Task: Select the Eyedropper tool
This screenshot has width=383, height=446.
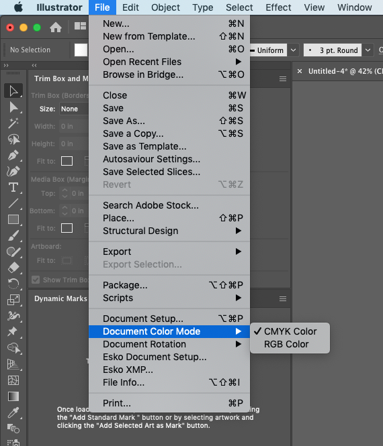Action: pos(13,412)
